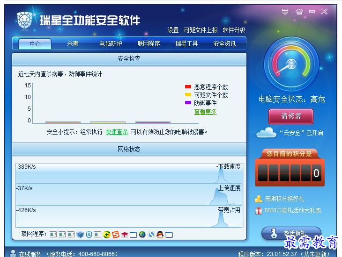Click the red gift box icon
Viewport: 342px width, 257px height.
(x=259, y=211)
